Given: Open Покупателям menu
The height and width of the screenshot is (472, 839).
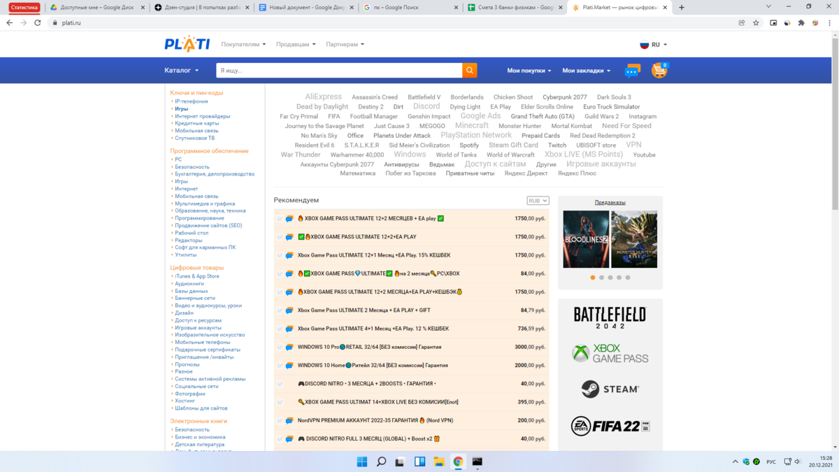Looking at the screenshot, I should pos(243,44).
